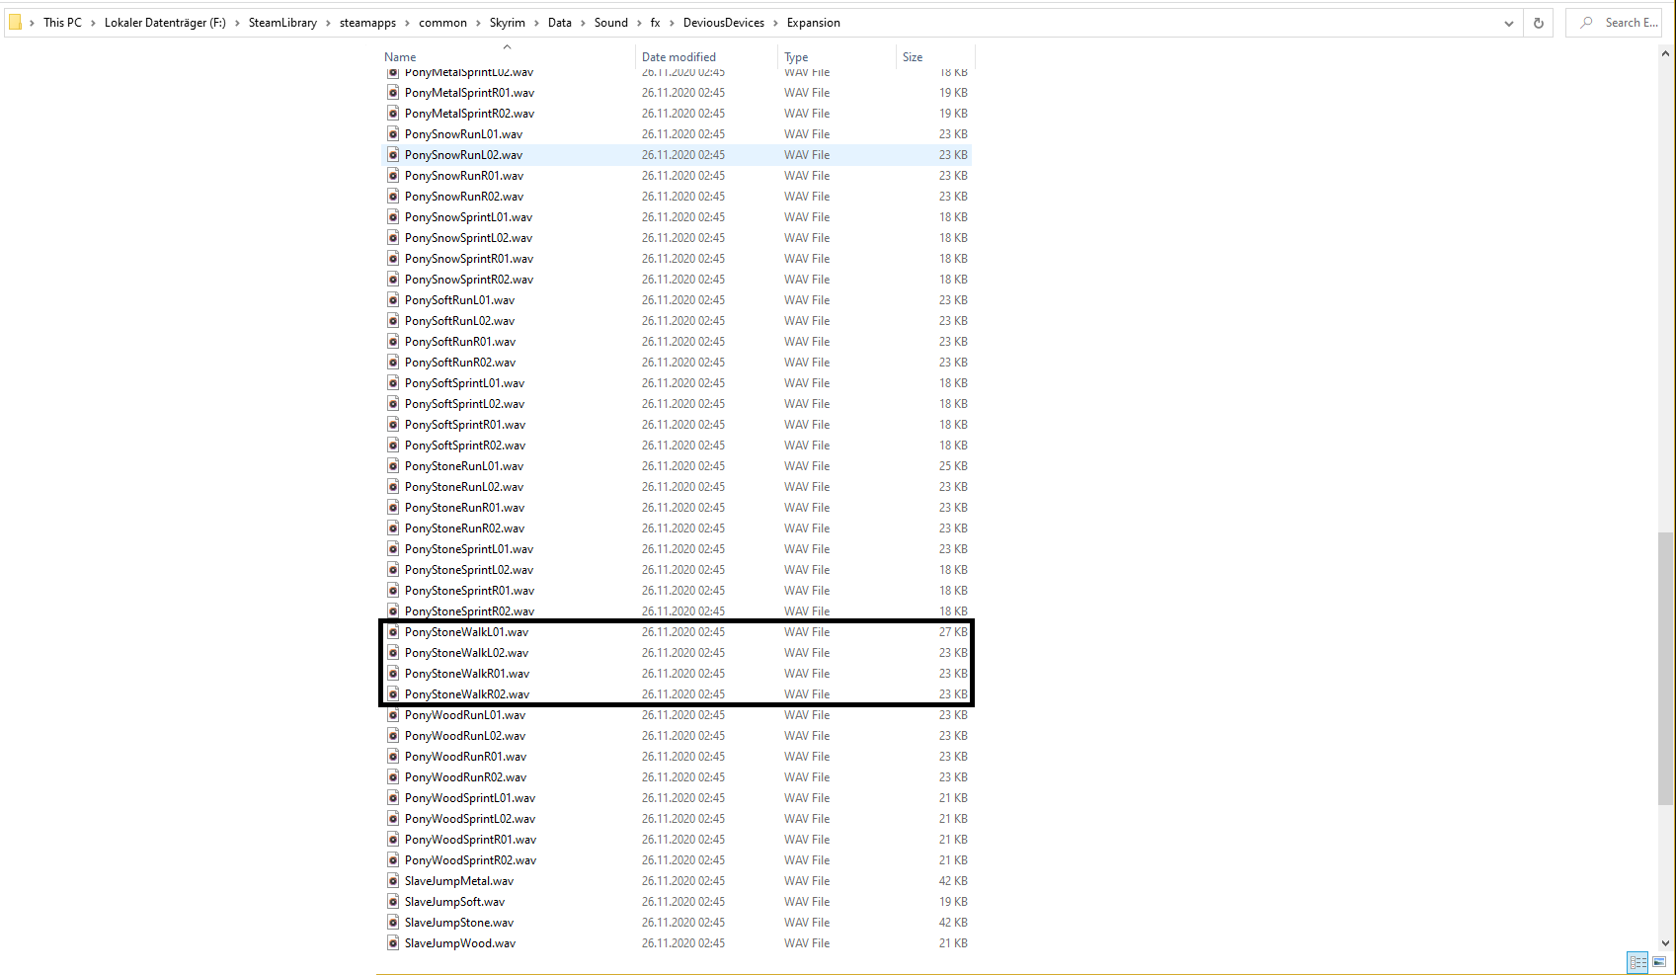Select file icon of PonySnowSprintL01.wav

click(x=393, y=217)
